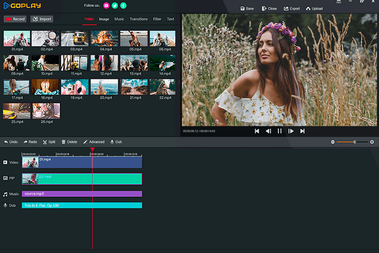Image resolution: width=379 pixels, height=253 pixels.
Task: Pause the preview playback
Action: [x=280, y=131]
